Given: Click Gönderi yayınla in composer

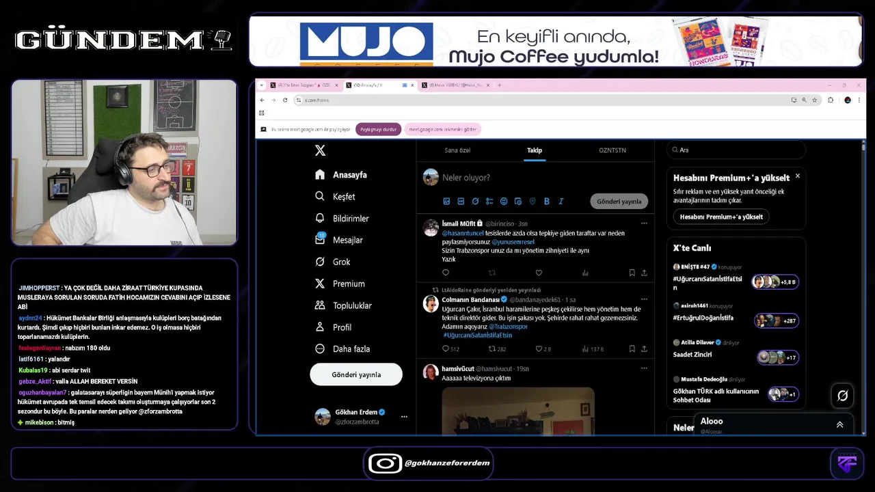Looking at the screenshot, I should click(619, 202).
